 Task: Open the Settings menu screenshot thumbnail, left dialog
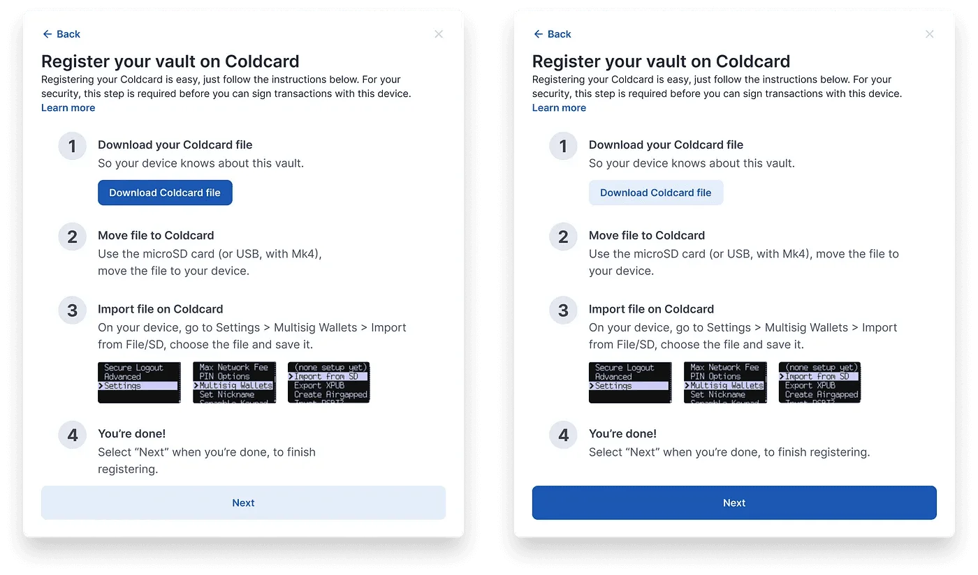click(x=139, y=382)
